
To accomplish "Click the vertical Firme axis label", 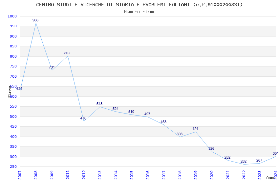I will (10, 92).
